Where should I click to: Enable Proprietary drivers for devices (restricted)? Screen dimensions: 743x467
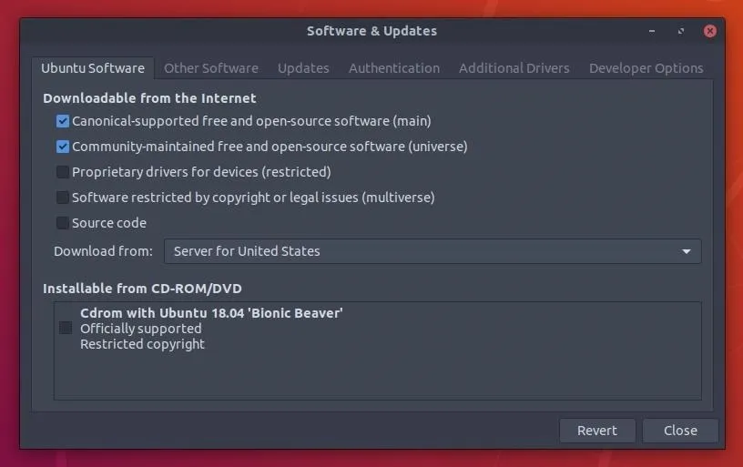(x=63, y=172)
